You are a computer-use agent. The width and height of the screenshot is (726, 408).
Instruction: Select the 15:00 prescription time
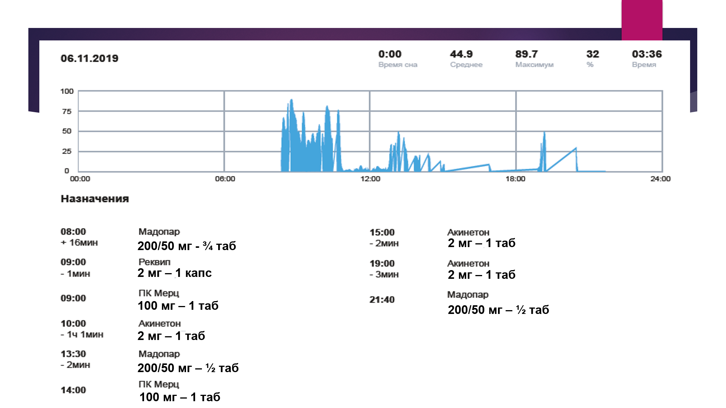pos(382,232)
